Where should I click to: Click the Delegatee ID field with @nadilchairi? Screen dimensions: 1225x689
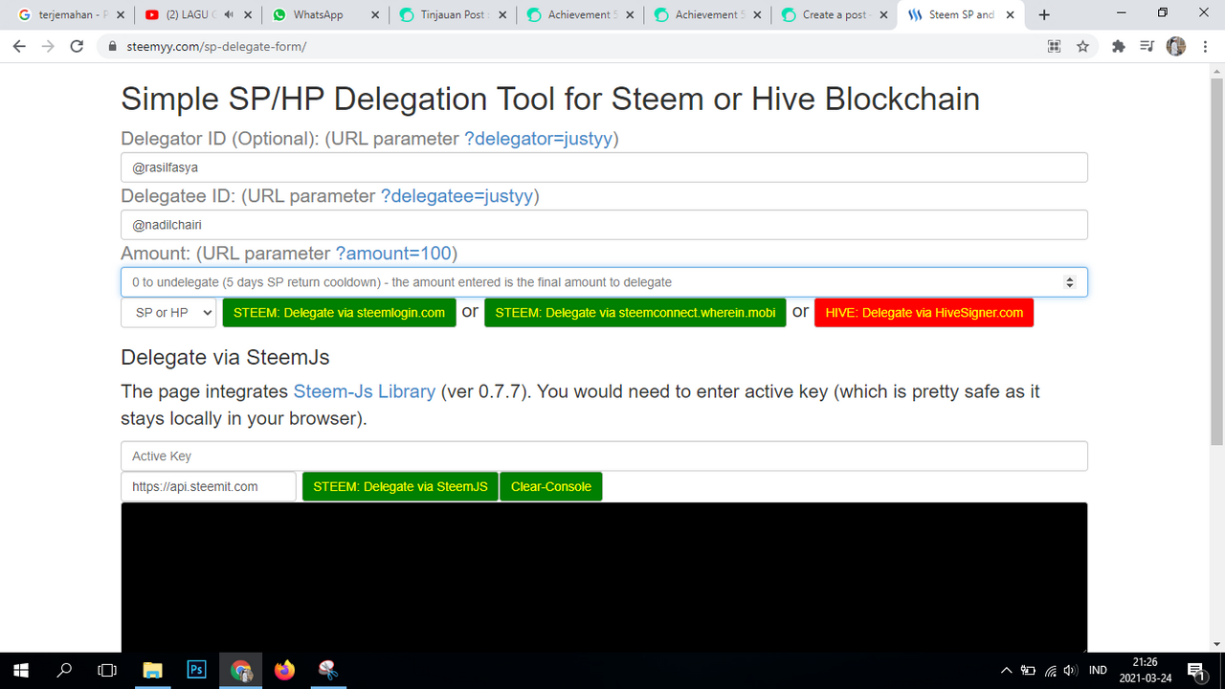(x=604, y=225)
